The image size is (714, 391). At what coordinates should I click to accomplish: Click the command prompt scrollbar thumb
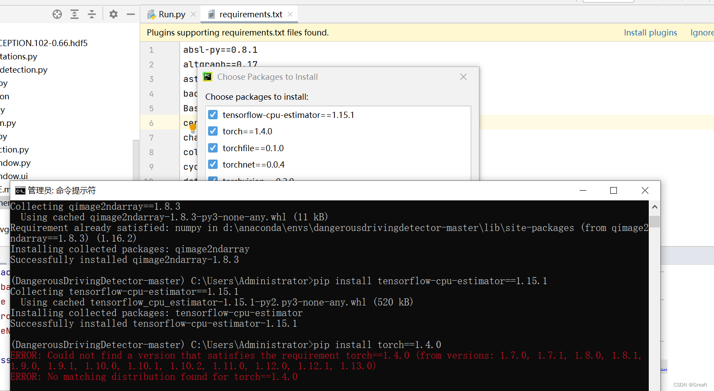tap(655, 221)
